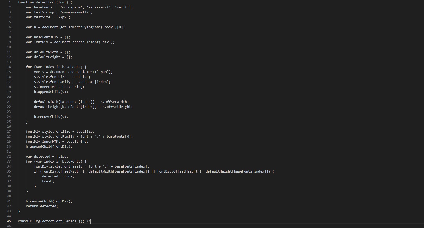Click the closing brace on line 43

coord(19,211)
